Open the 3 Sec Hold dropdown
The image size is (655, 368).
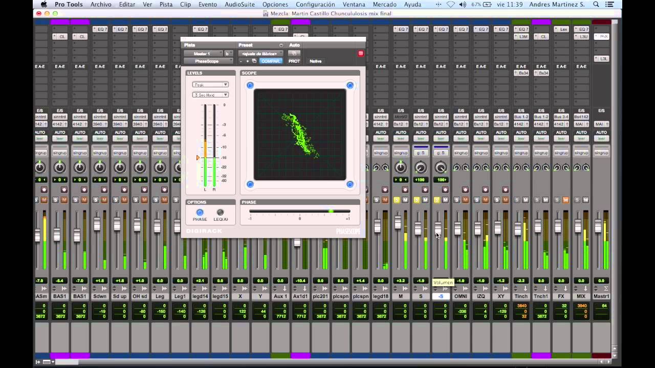point(210,95)
